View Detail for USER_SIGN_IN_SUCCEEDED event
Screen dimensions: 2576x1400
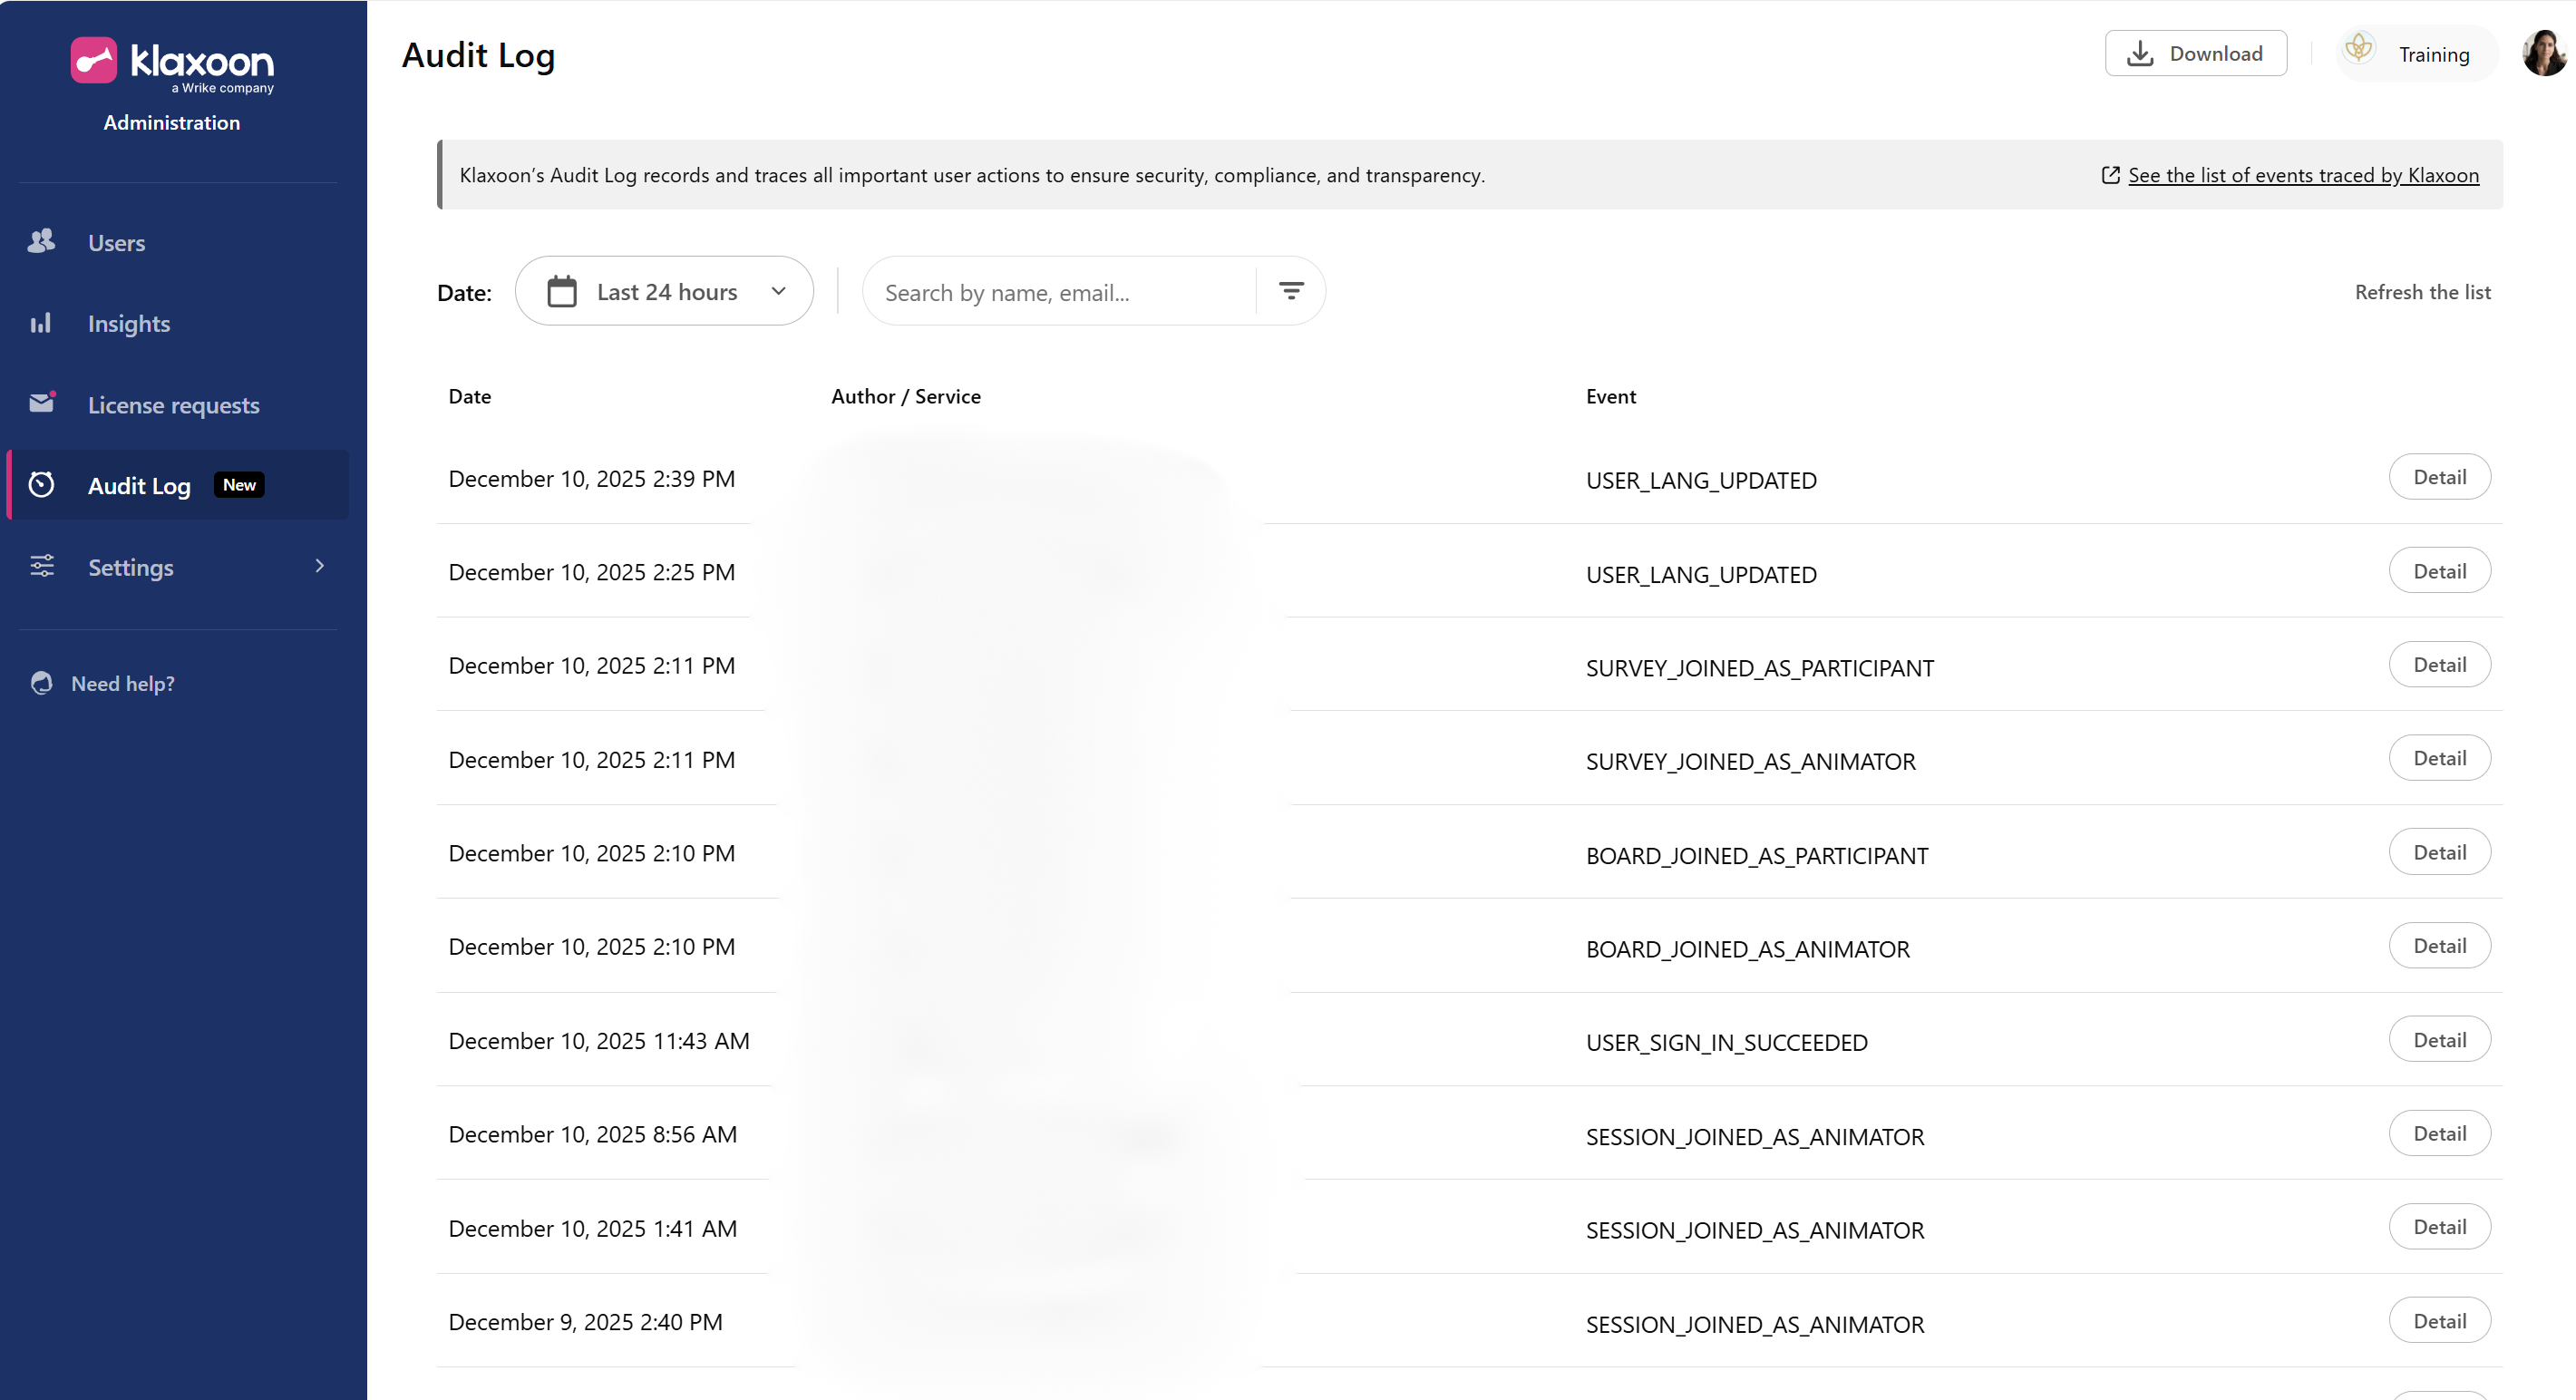2439,1040
